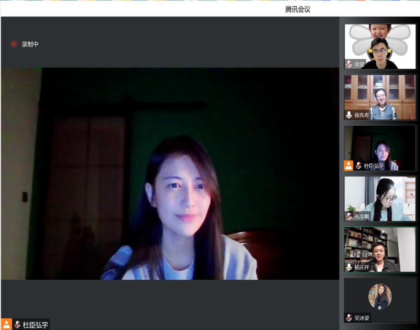Click the main speaker video area
The height and width of the screenshot is (330, 420).
click(x=170, y=173)
